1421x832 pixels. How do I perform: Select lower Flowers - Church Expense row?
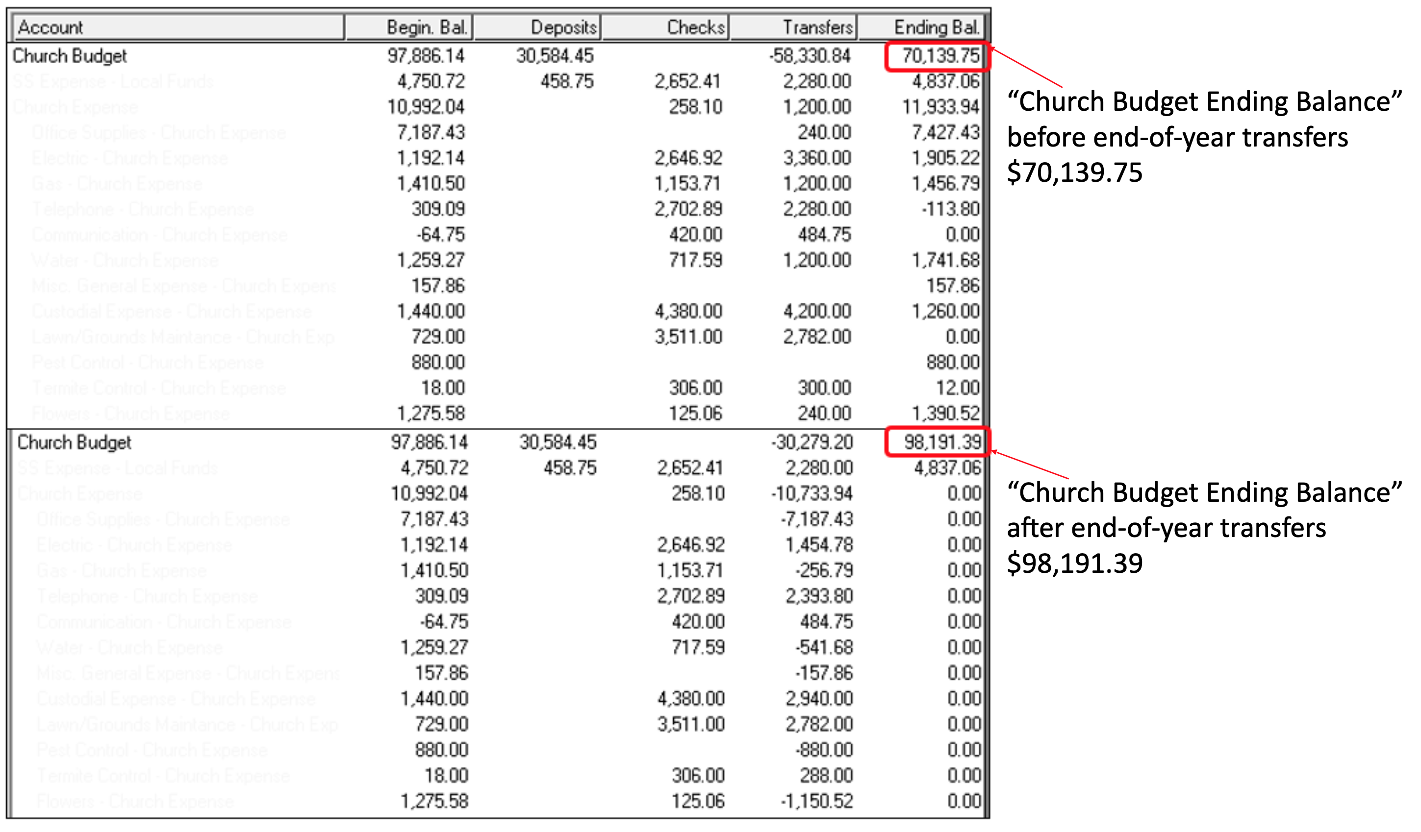point(135,801)
